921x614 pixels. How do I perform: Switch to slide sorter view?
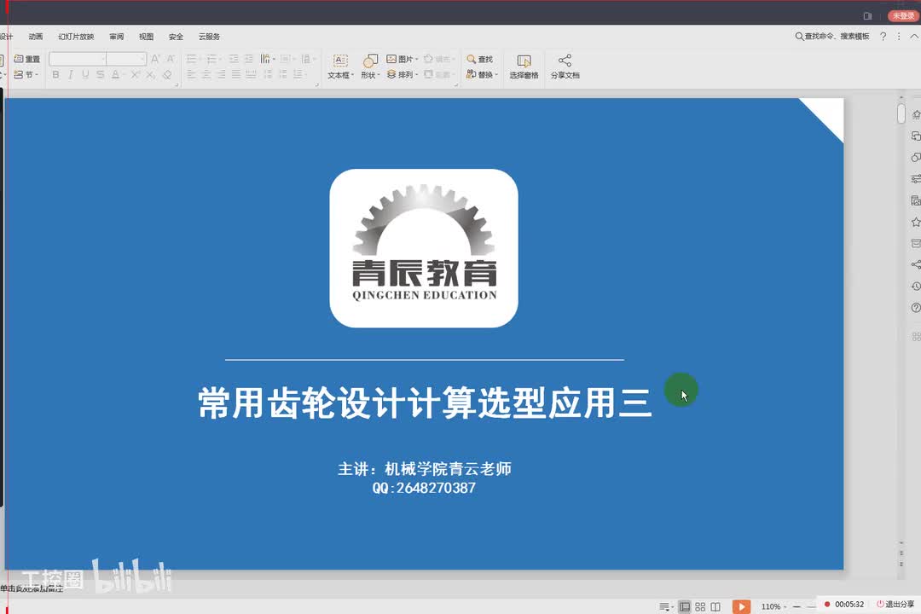[700, 606]
